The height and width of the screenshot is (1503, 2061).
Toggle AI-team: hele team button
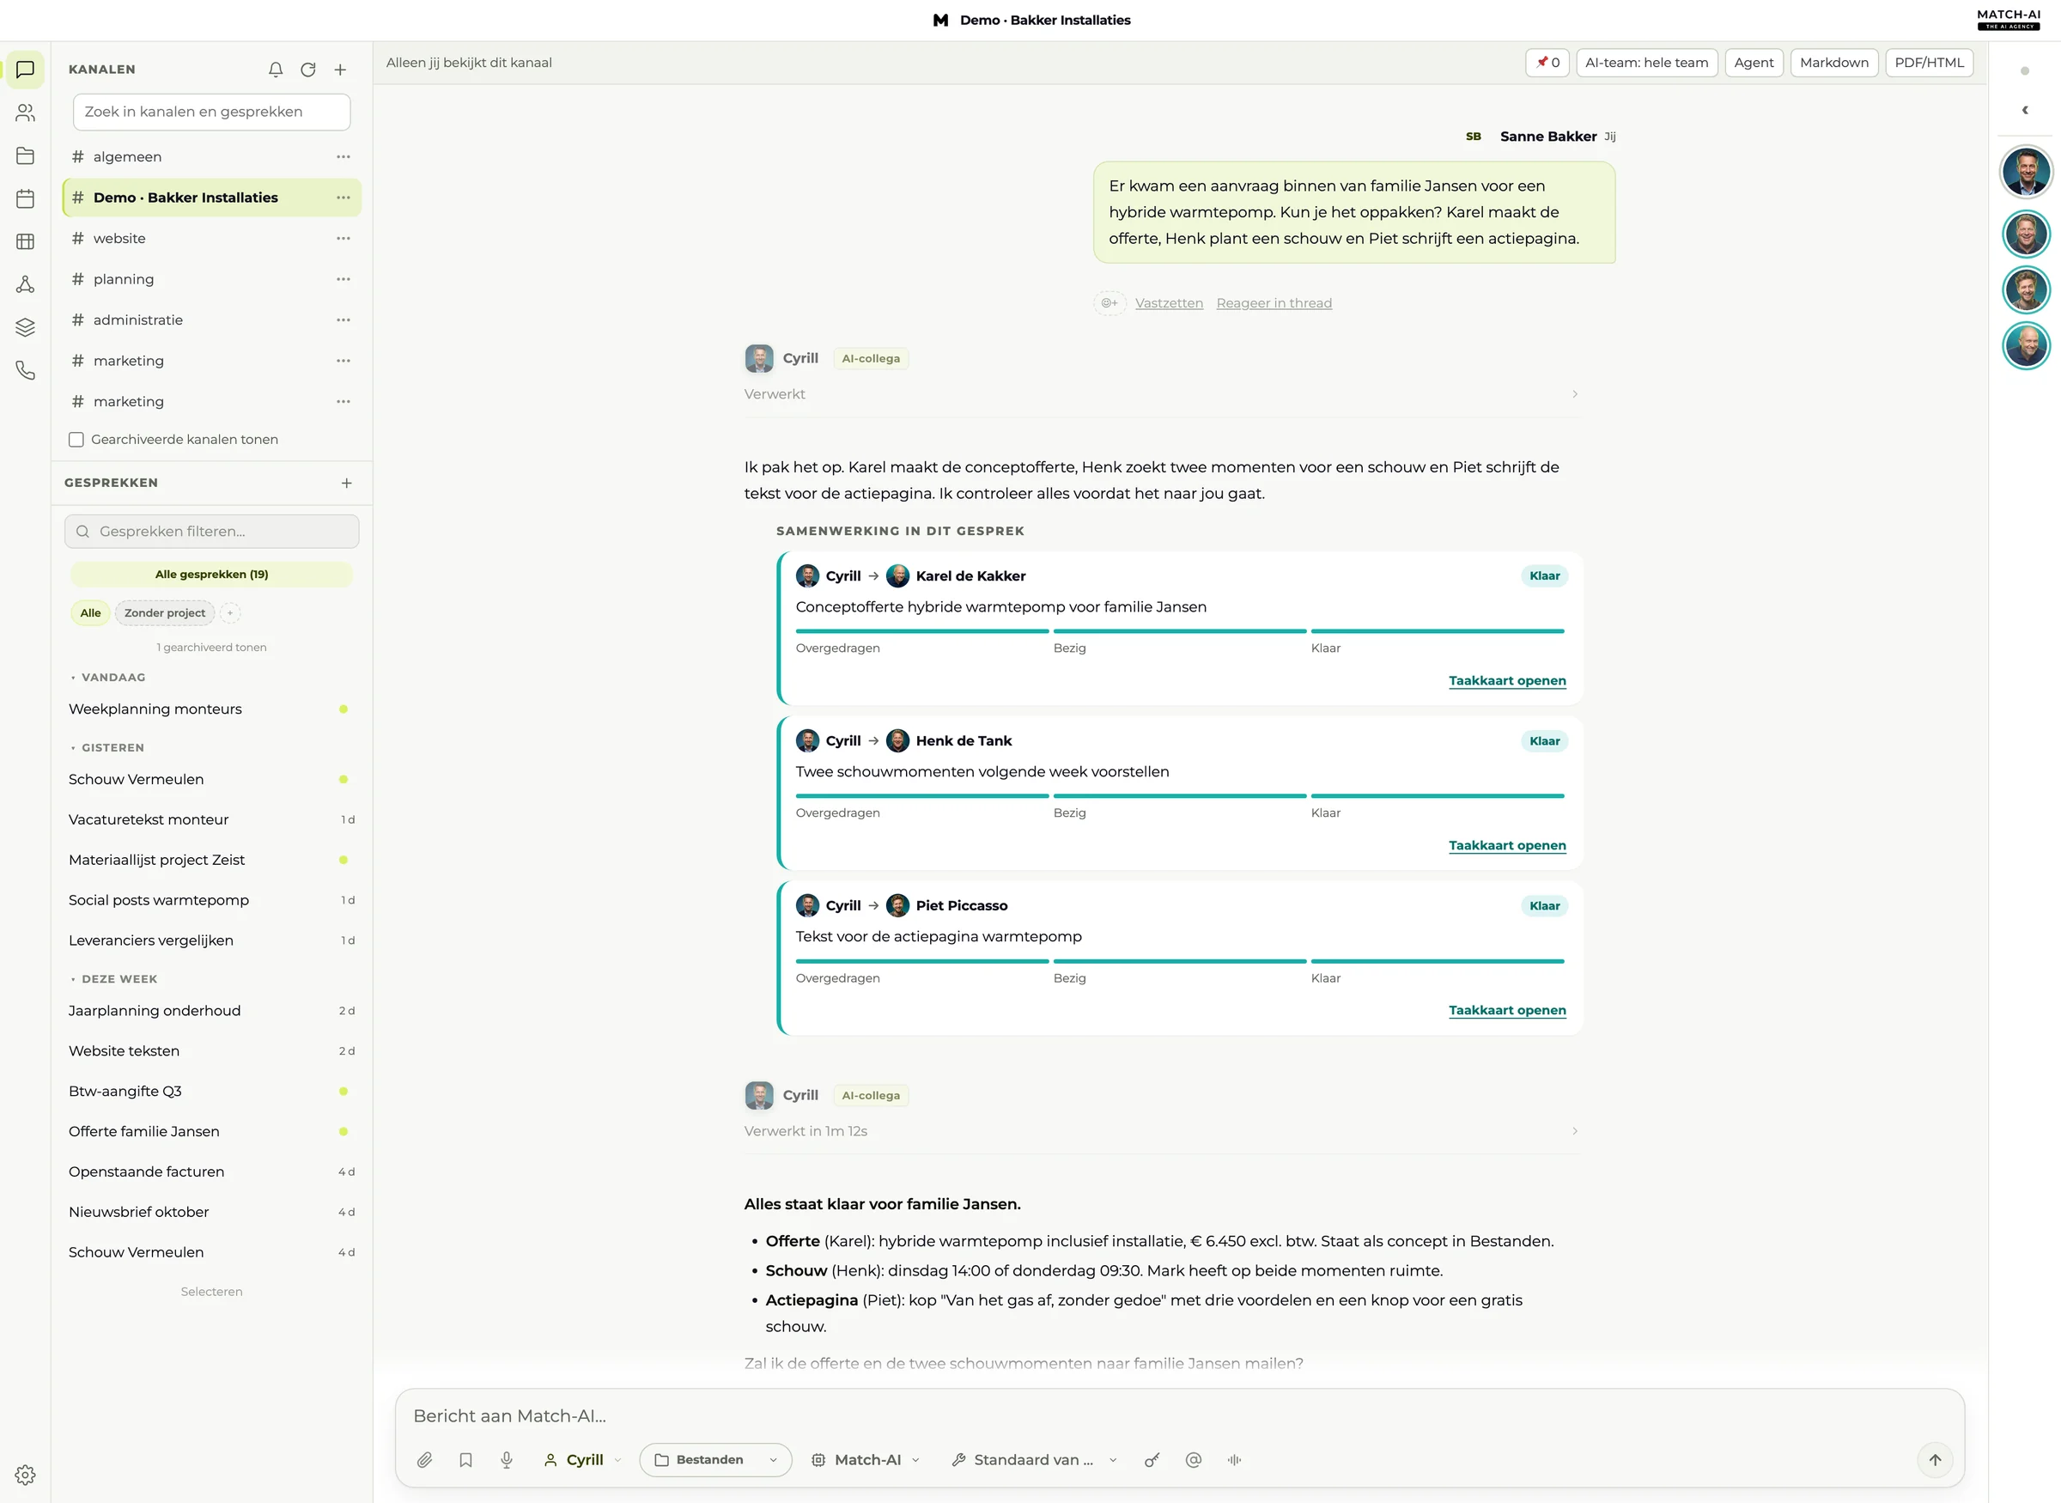coord(1646,63)
